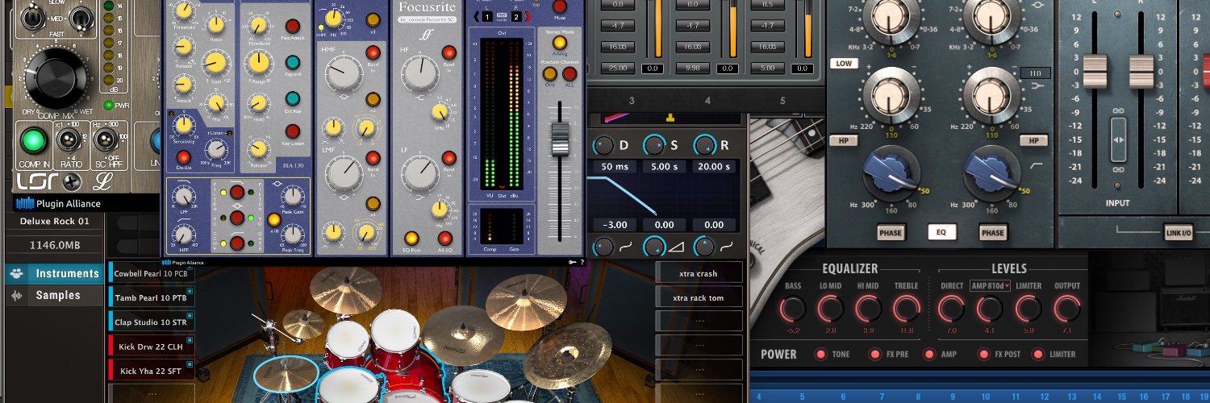The height and width of the screenshot is (403, 1210).
Task: Open the Instruments tab
Action: [x=55, y=273]
